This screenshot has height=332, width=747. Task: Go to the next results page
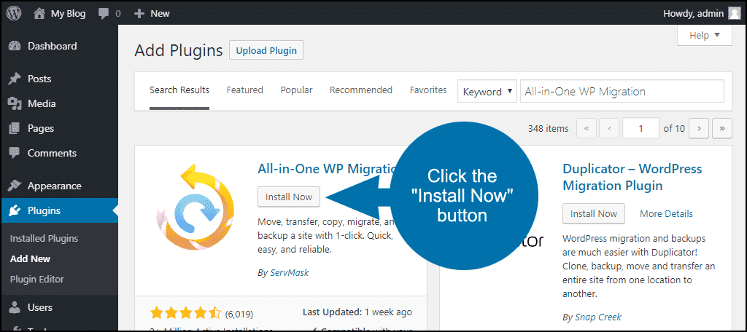tap(699, 128)
